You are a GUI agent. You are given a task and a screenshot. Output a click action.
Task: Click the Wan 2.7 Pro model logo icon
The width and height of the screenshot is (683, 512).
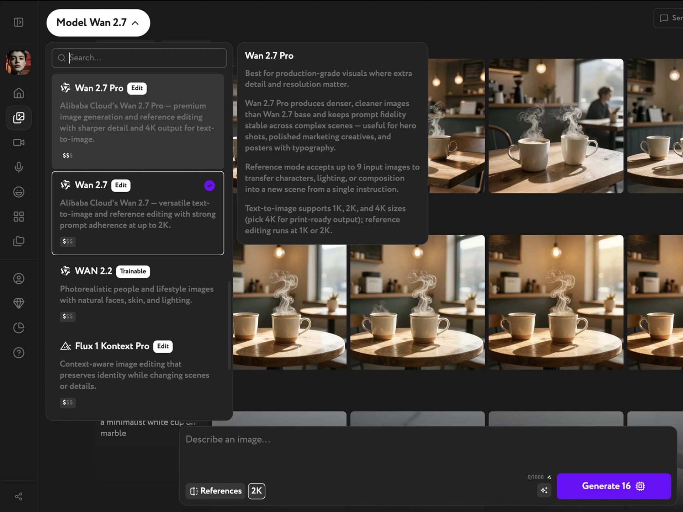[x=65, y=88]
